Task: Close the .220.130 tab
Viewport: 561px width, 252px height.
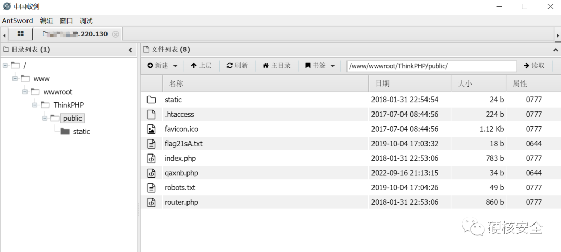Action: (115, 34)
